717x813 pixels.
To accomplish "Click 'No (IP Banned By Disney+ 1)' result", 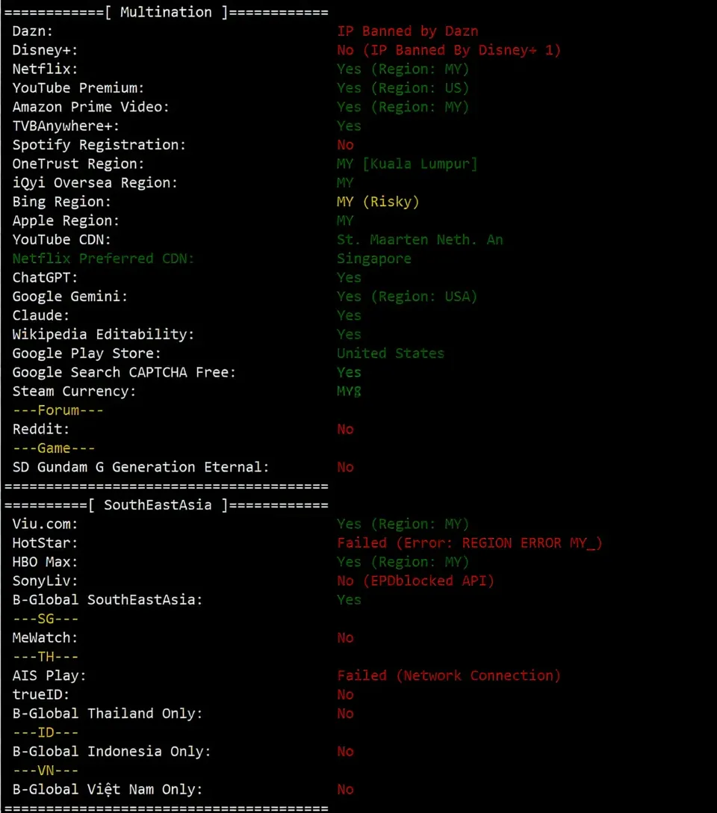I will (x=449, y=50).
